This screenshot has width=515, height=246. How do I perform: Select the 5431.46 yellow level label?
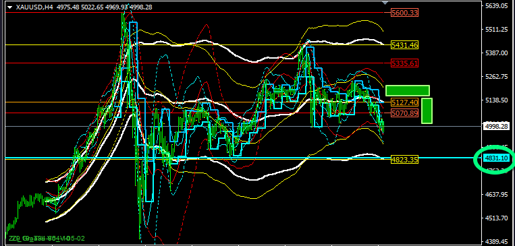[x=404, y=45]
